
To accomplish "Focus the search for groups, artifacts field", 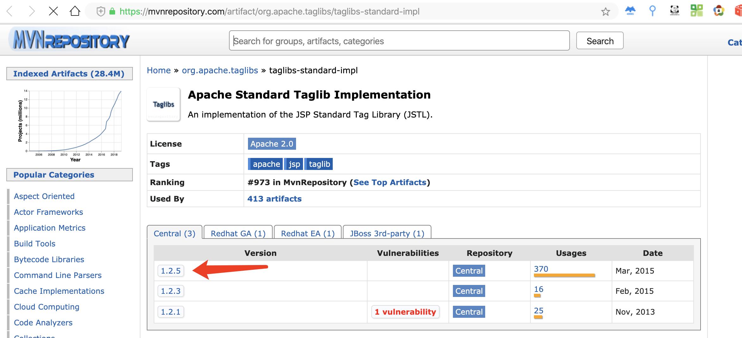I will pyautogui.click(x=399, y=41).
